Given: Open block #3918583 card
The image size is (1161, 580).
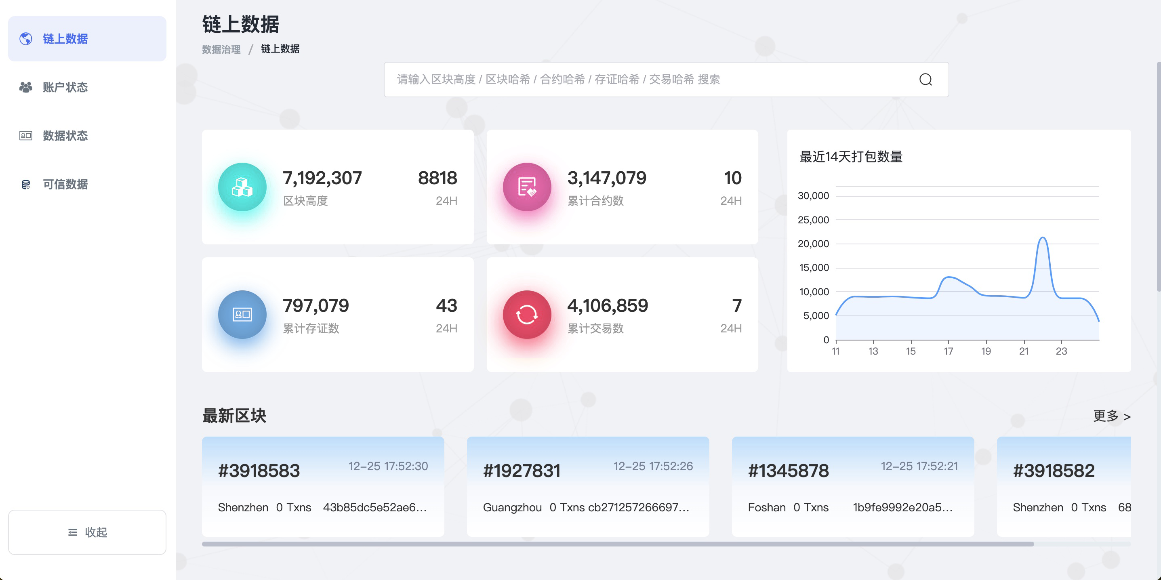Looking at the screenshot, I should 323,486.
